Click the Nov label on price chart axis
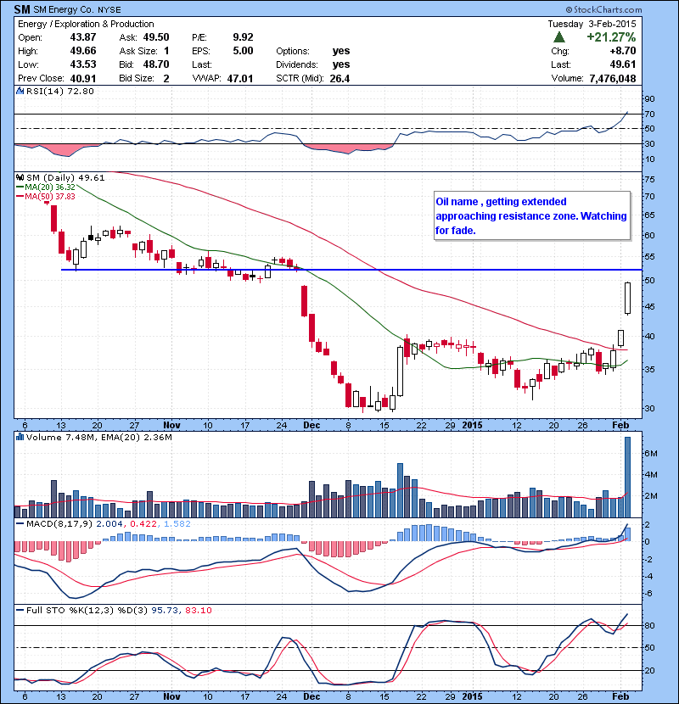679x704 pixels. click(171, 425)
